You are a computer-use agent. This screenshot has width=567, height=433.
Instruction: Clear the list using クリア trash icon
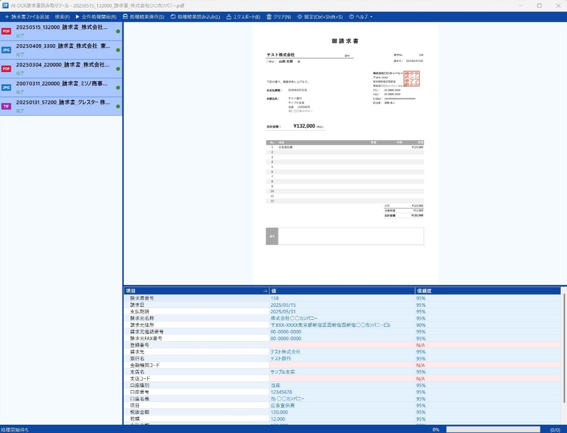pos(269,17)
